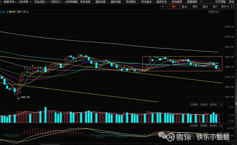This screenshot has height=145, width=237.
Task: Open 条件选股 menu item
Action: pos(85,2)
